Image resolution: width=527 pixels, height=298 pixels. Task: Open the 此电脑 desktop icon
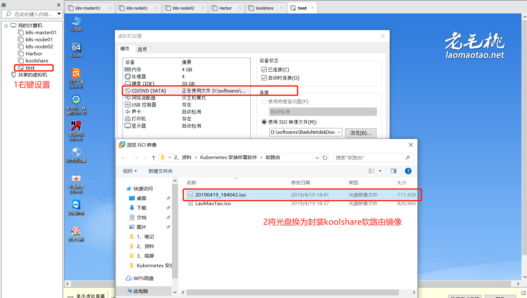tap(76, 24)
